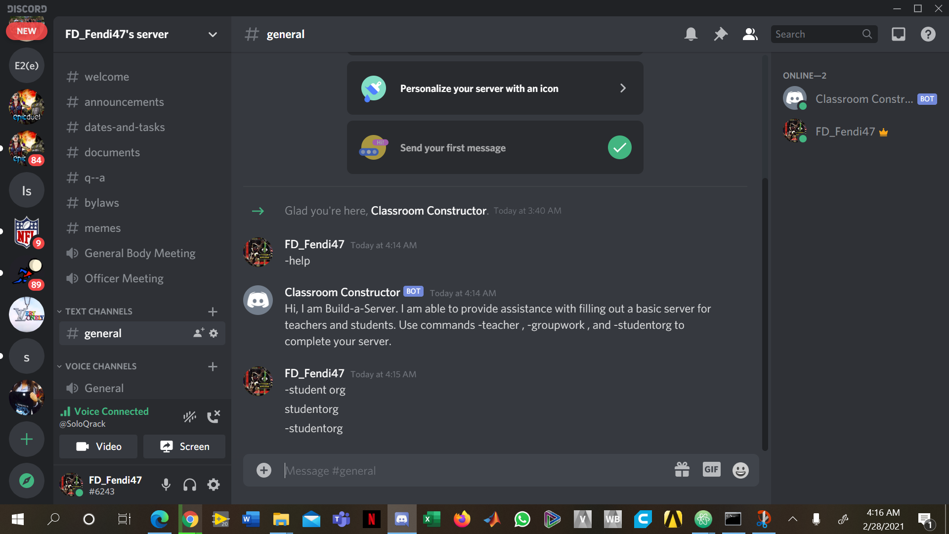Collapse the VOICE CHANNELS category

(100, 366)
